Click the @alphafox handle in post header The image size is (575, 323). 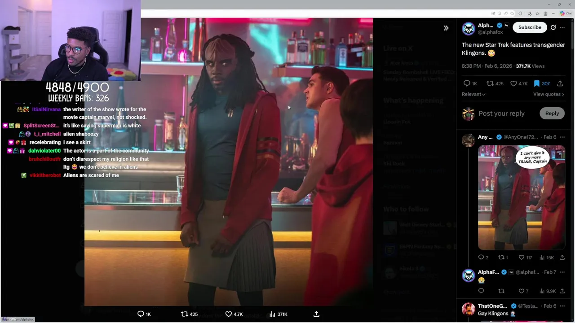490,32
